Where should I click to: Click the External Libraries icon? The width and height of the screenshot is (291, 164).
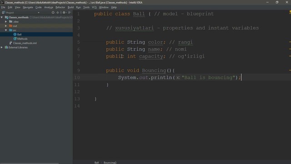click(x=6, y=47)
